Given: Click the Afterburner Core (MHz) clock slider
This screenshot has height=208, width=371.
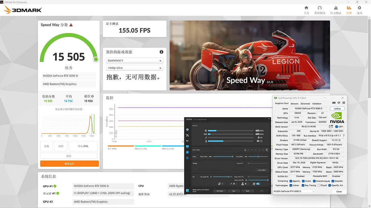Looking at the screenshot, I should tap(258, 157).
